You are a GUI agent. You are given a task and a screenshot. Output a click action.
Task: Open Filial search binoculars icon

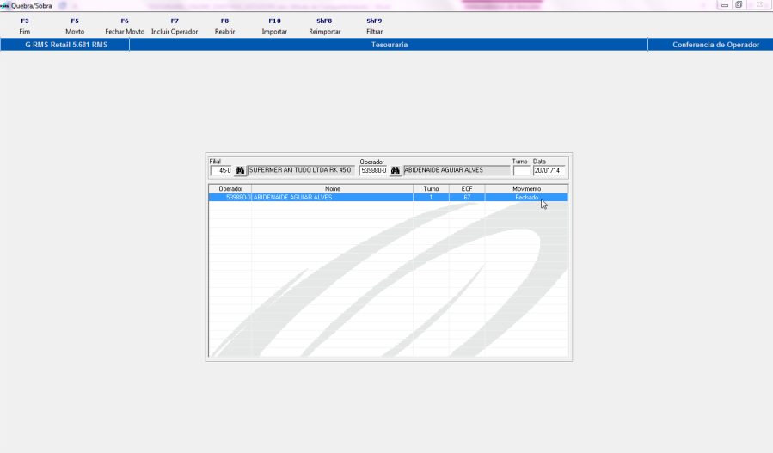pyautogui.click(x=240, y=170)
